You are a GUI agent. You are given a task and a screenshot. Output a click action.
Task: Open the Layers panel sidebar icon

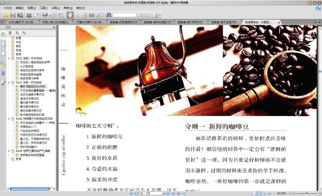[x=3, y=54]
